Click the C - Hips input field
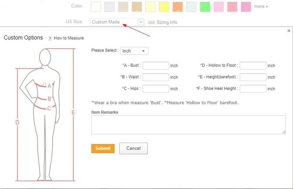293x189 pixels. click(156, 89)
